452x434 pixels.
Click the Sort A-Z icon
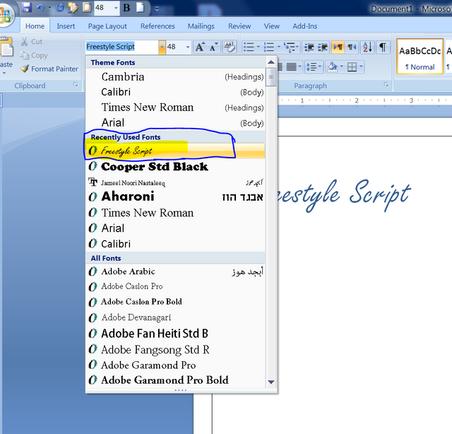click(367, 47)
